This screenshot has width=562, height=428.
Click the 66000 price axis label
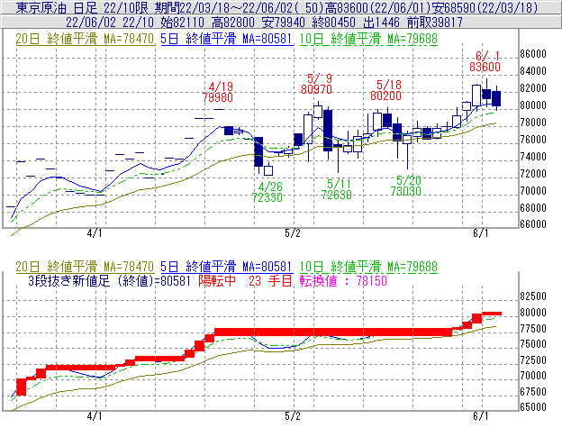533,224
